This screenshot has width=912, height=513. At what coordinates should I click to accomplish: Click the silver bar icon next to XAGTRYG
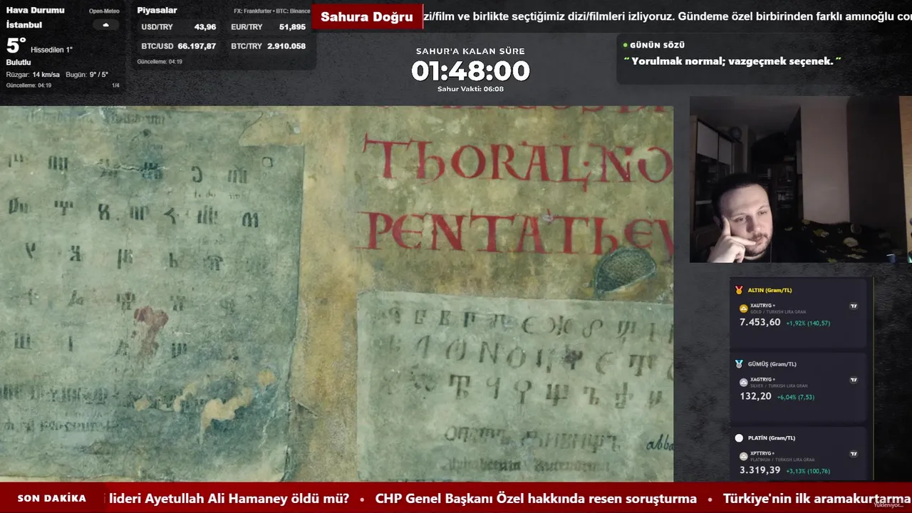coord(744,383)
